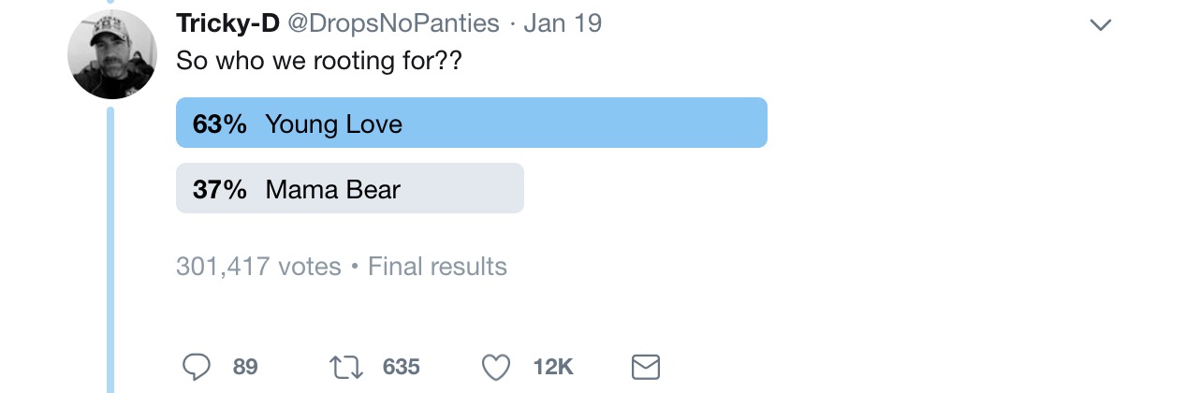Open the @DropsNoPanties handle link
1185x393 pixels.
pyautogui.click(x=393, y=23)
